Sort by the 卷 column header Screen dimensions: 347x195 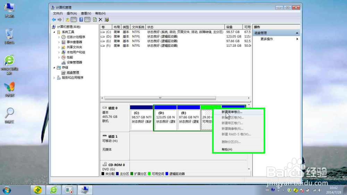(x=106, y=27)
